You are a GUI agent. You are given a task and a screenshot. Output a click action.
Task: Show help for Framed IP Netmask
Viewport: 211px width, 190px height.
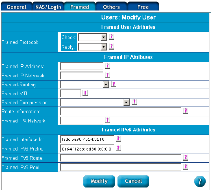[108, 75]
